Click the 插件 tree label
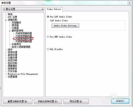133x107 pixels. click(10, 50)
